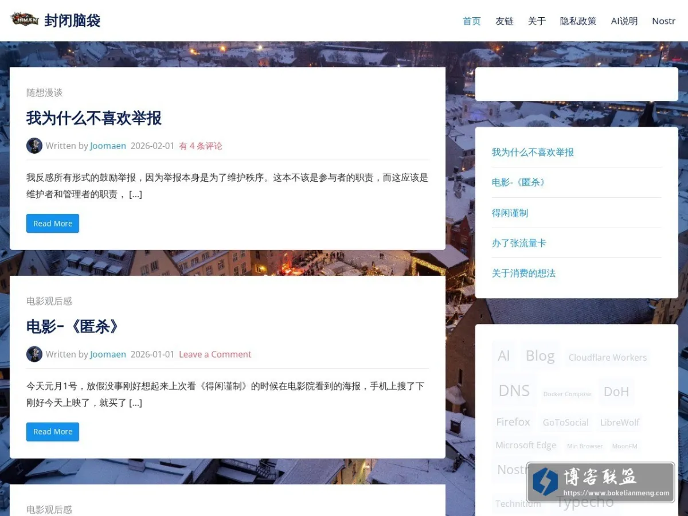Open the 随想漫谈 category link

(44, 92)
